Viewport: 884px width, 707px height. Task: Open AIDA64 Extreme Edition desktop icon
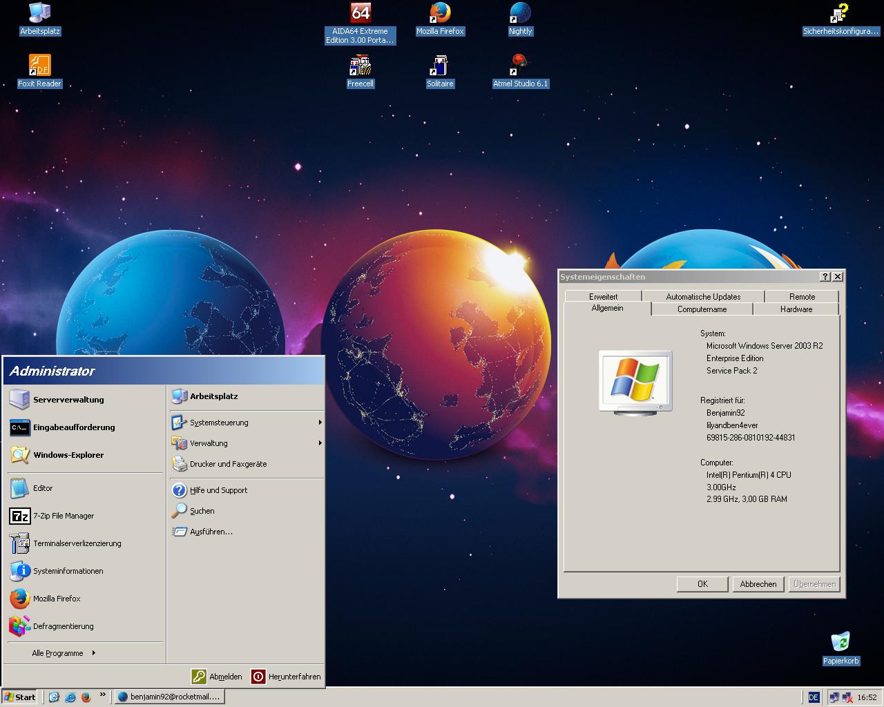[361, 14]
